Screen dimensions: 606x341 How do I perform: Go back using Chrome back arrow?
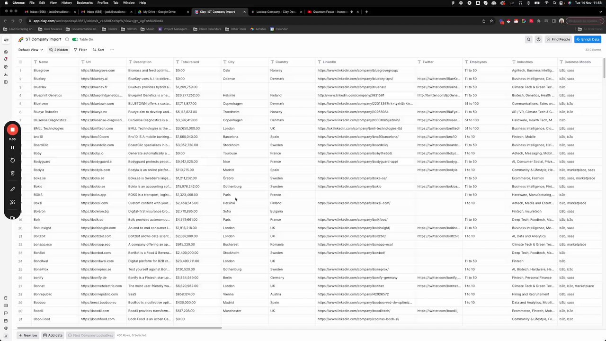tap(5, 21)
